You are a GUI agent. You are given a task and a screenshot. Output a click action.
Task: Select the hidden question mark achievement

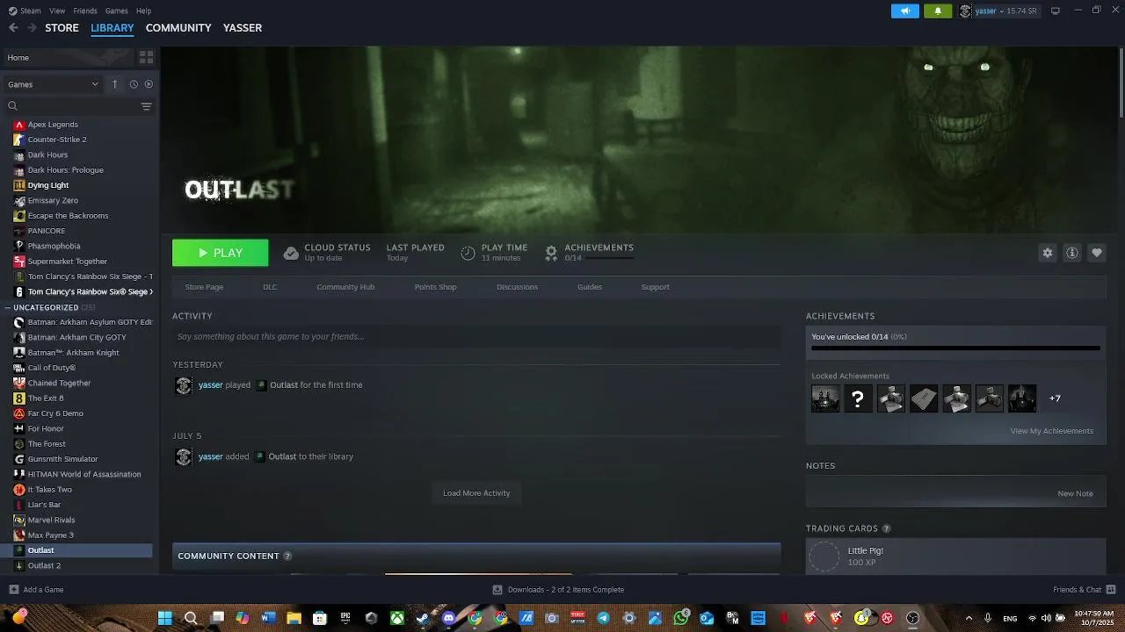[858, 399]
